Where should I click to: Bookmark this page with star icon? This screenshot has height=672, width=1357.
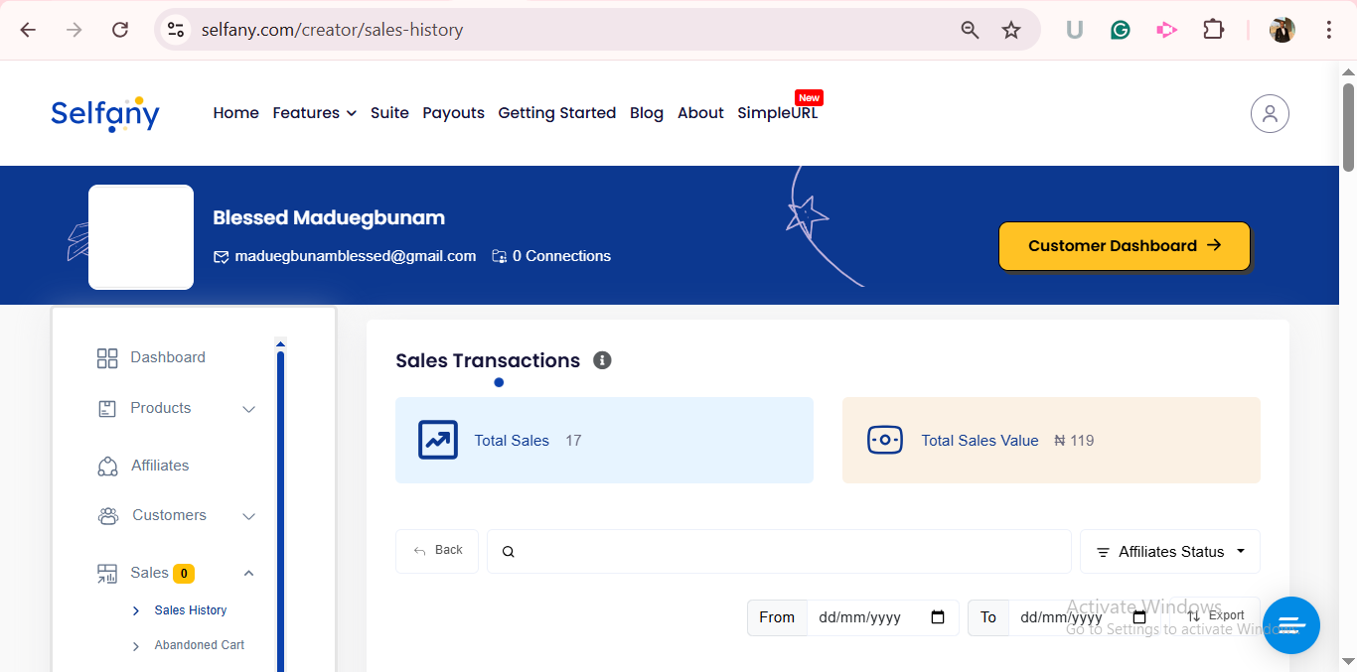[x=1011, y=30]
